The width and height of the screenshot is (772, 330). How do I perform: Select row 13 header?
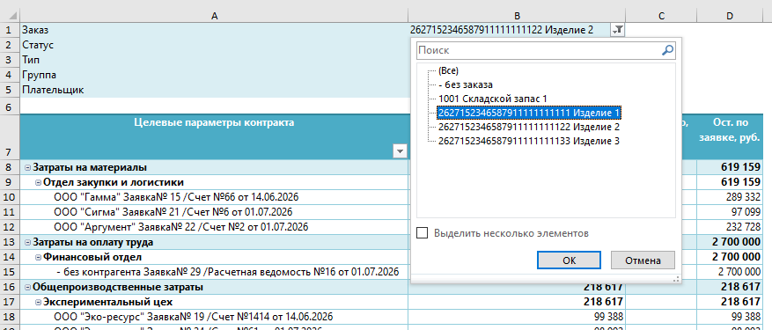click(x=10, y=242)
